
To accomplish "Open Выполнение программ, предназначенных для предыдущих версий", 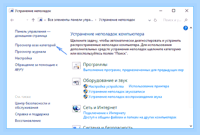I will click(x=134, y=70).
